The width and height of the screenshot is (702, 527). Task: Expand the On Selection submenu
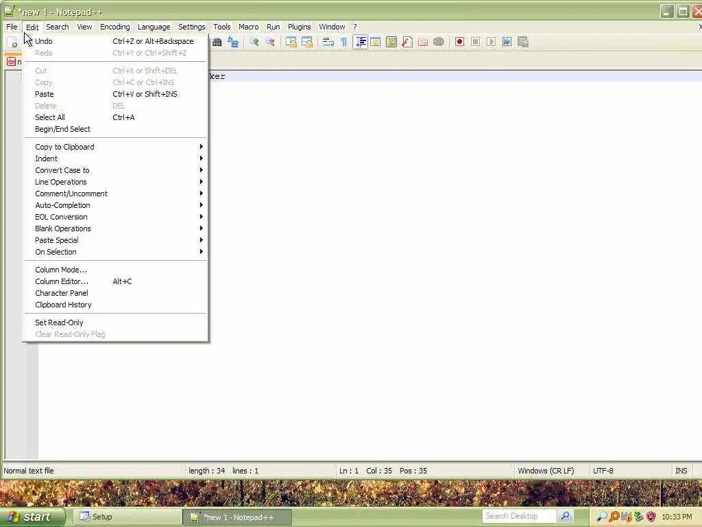[116, 252]
